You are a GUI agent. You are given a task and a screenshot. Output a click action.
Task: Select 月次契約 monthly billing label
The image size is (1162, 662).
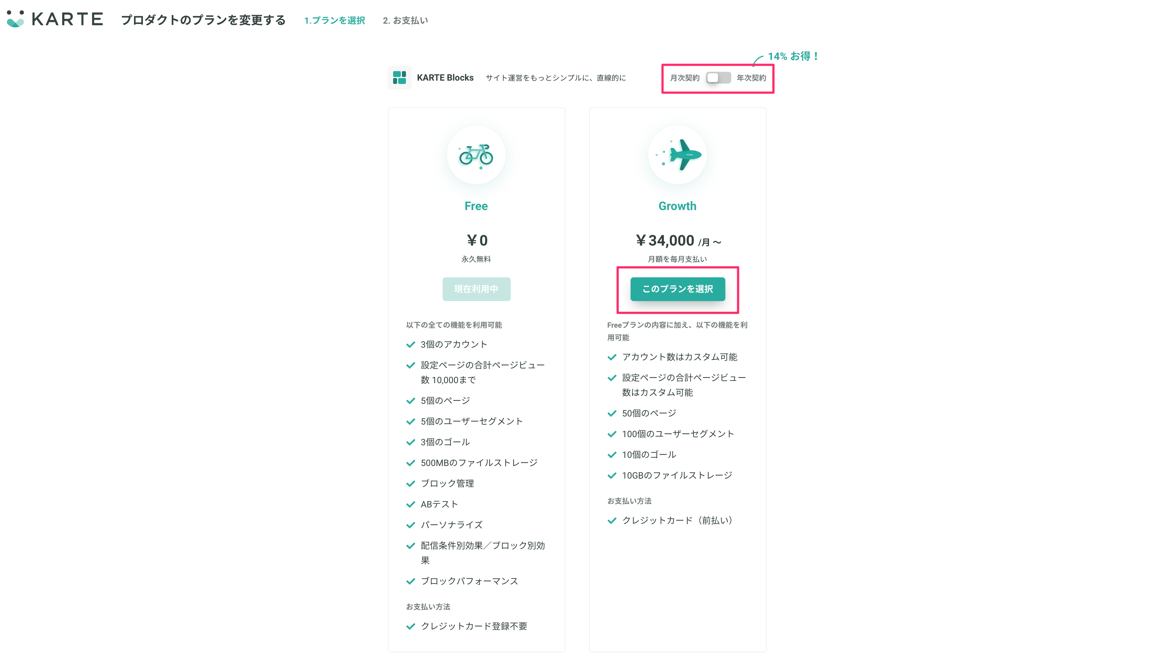click(684, 78)
